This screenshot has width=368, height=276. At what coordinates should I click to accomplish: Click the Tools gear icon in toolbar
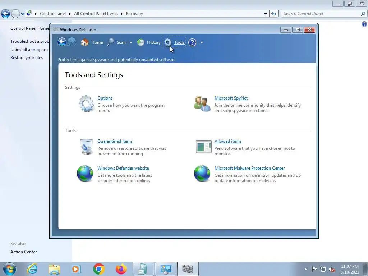click(167, 42)
